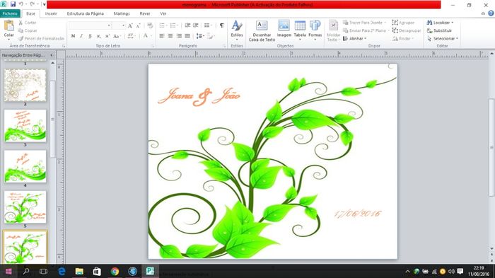The height and width of the screenshot is (278, 495).
Task: Open the font color A picker
Action: (146, 36)
